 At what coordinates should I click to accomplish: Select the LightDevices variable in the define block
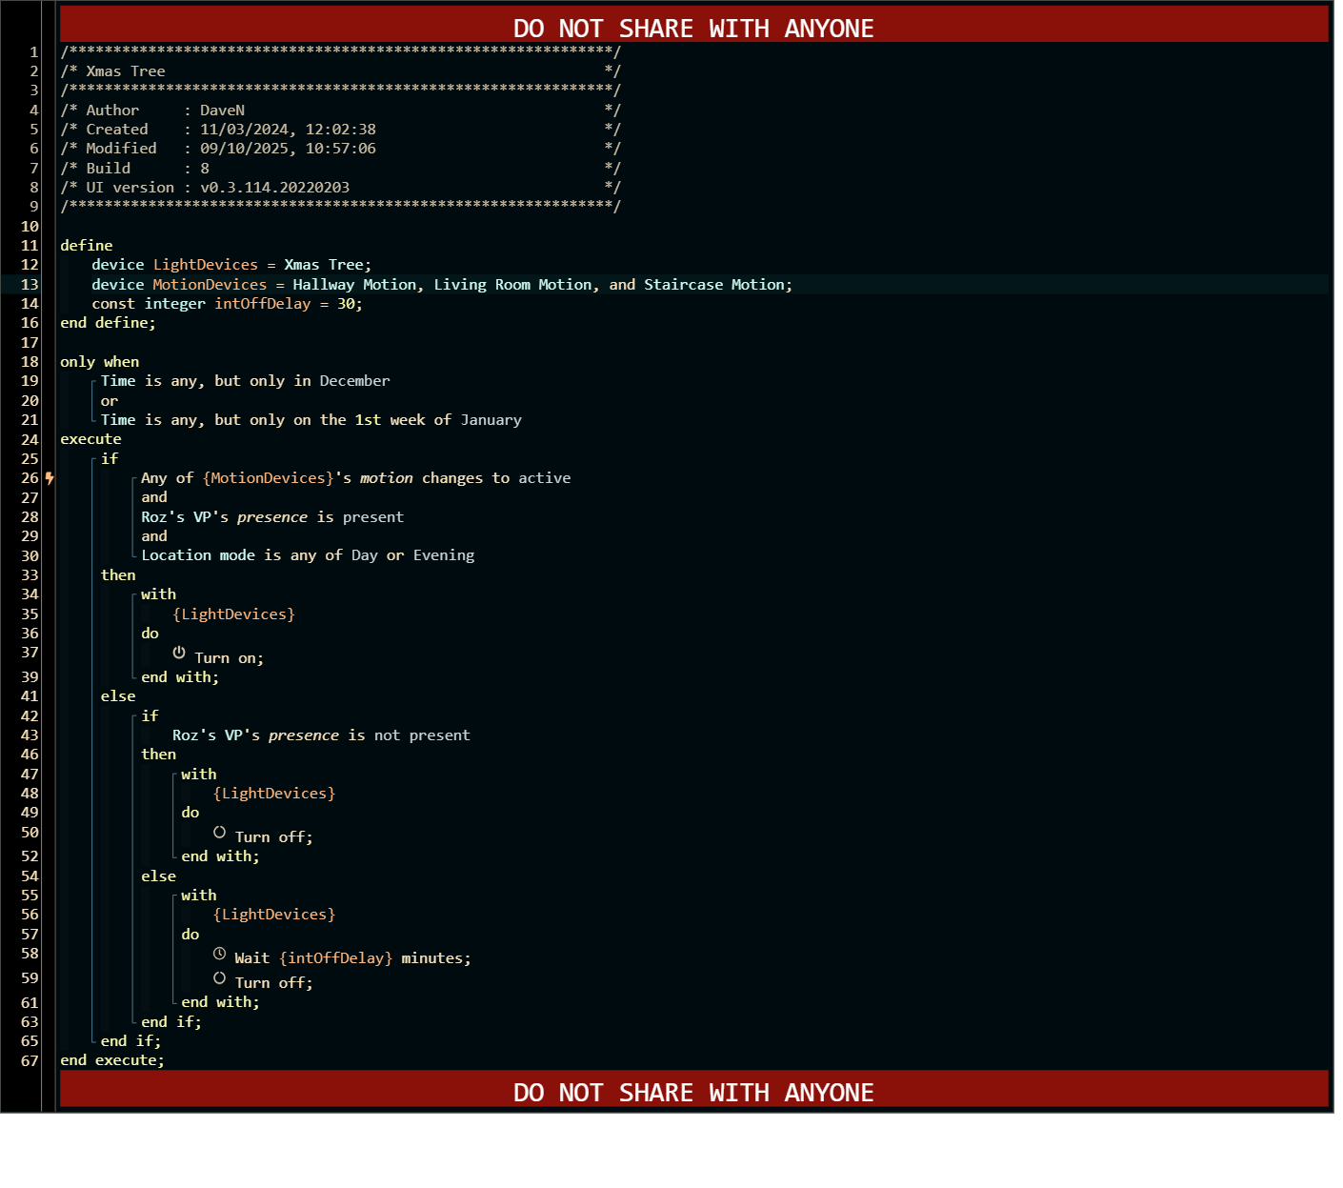[x=205, y=265]
